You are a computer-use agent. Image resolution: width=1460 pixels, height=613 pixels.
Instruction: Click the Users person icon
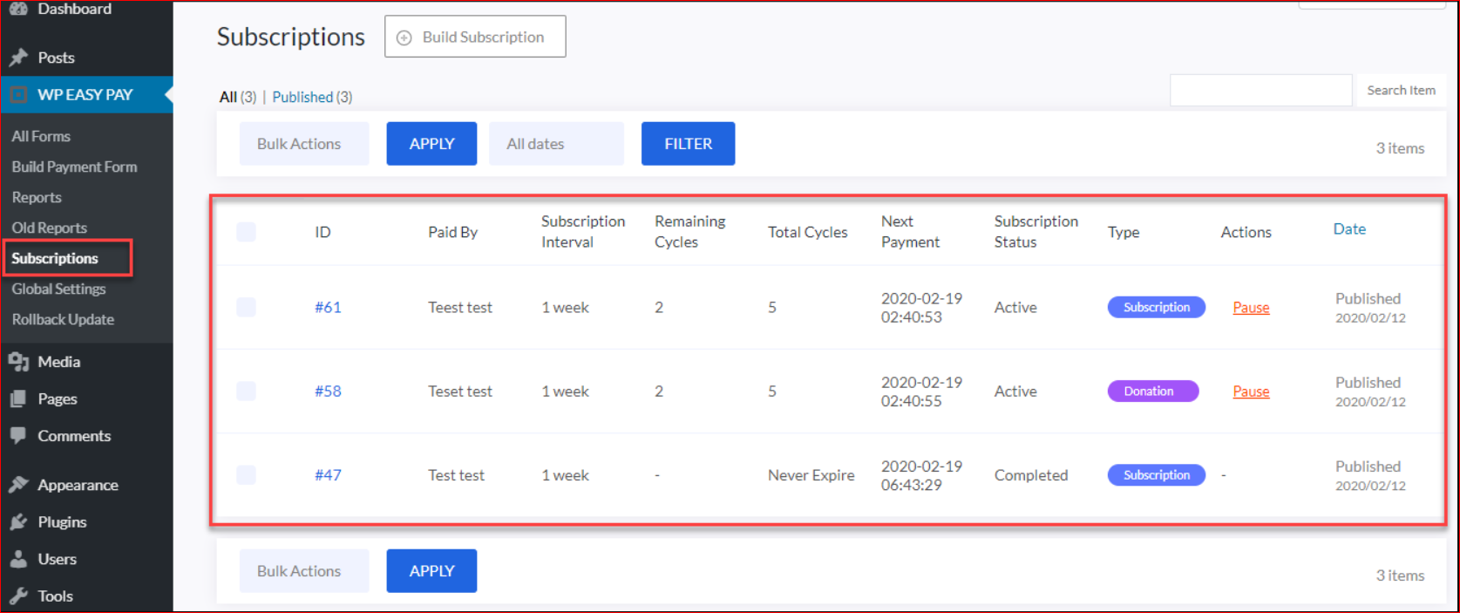tap(18, 560)
